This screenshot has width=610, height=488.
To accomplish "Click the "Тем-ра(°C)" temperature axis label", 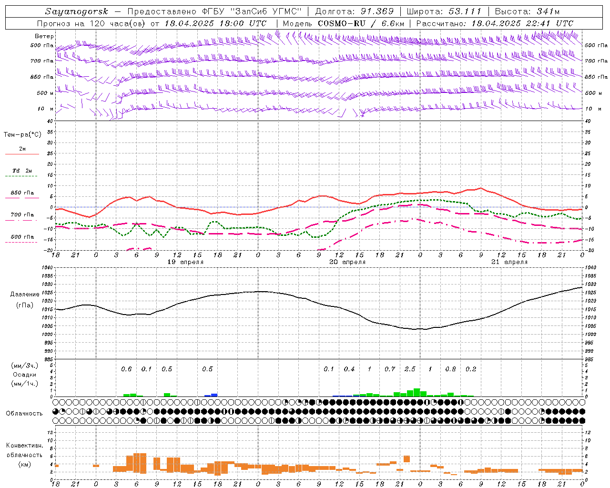I will [22, 135].
